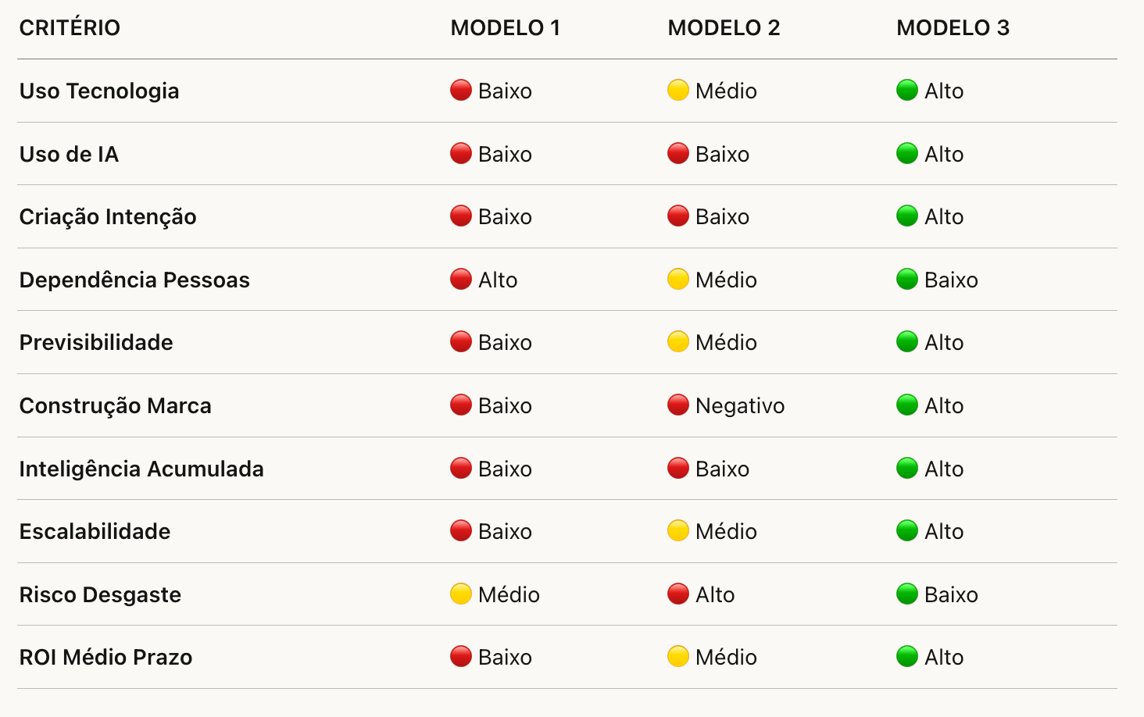Viewport: 1144px width, 717px height.
Task: Click the green circle in Uso Tecnologia Modelo 3
Action: coord(907,91)
